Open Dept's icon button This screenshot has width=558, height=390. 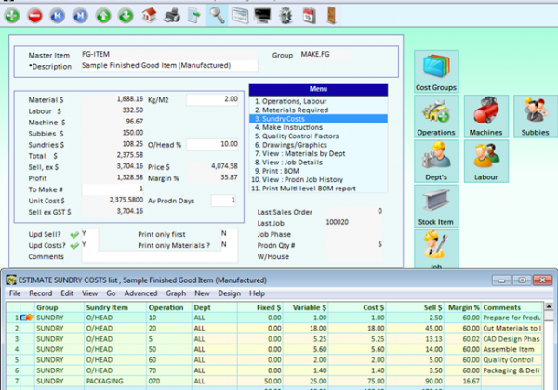[x=436, y=162]
